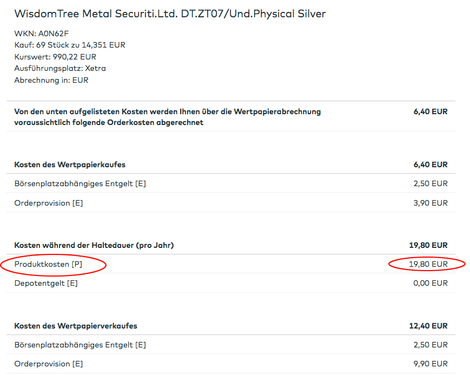The image size is (470, 387).
Task: Select the WKN A0N62F line
Action: 42,33
